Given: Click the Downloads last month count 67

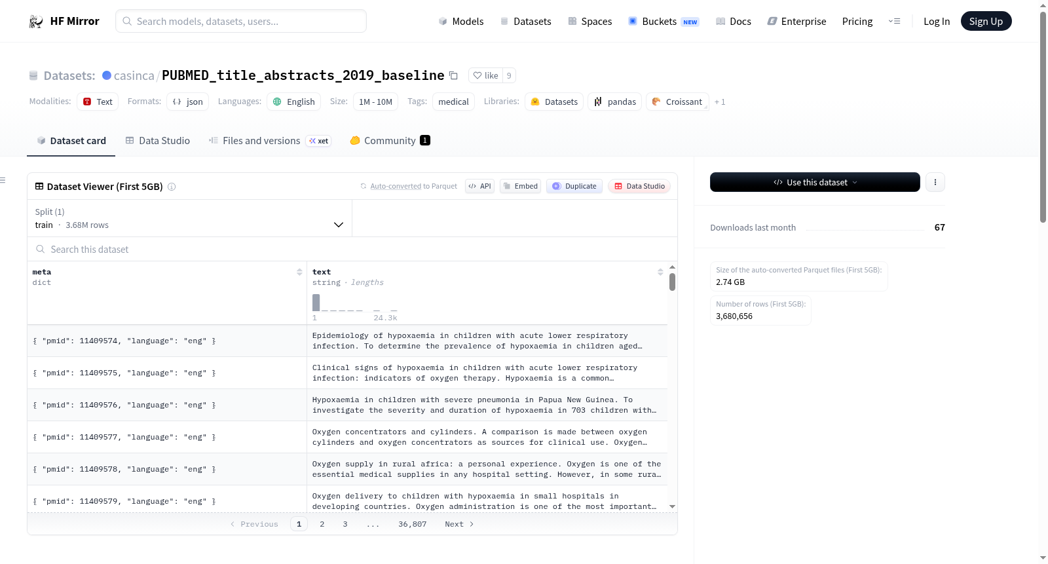Looking at the screenshot, I should coord(940,227).
